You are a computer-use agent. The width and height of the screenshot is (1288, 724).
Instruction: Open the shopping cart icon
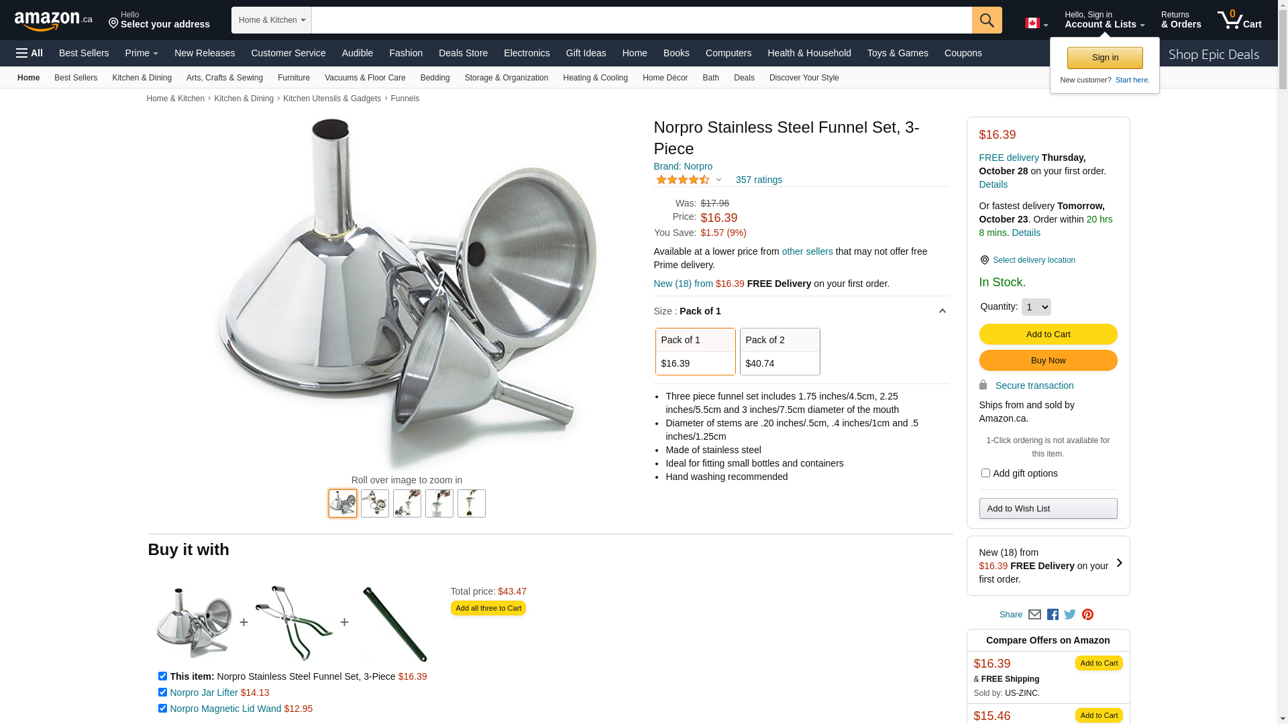tap(1239, 20)
